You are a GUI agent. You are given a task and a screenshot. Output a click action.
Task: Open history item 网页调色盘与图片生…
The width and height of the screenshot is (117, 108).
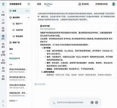point(18,78)
